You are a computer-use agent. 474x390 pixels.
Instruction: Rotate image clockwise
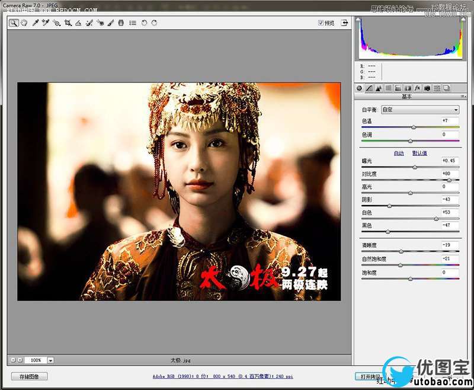pyautogui.click(x=154, y=23)
